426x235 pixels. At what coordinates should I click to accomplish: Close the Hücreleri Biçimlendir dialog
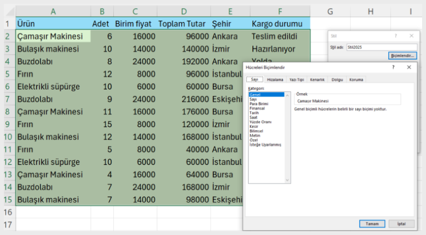[x=409, y=67]
